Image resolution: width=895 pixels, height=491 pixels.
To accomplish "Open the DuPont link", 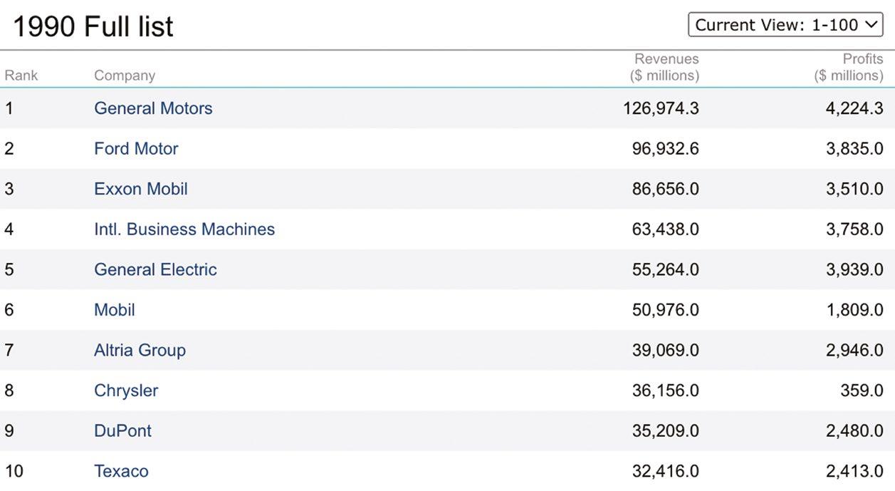I will click(122, 430).
